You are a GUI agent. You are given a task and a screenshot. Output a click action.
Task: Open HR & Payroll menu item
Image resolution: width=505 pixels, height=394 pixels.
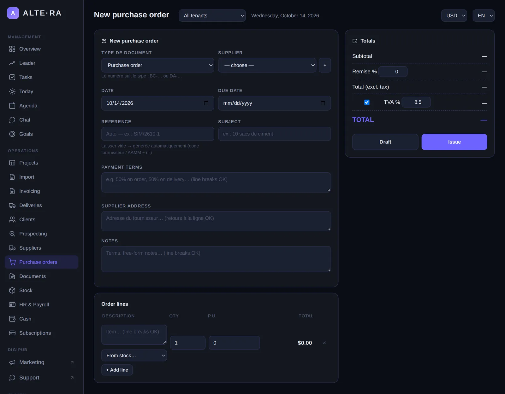pyautogui.click(x=42, y=305)
